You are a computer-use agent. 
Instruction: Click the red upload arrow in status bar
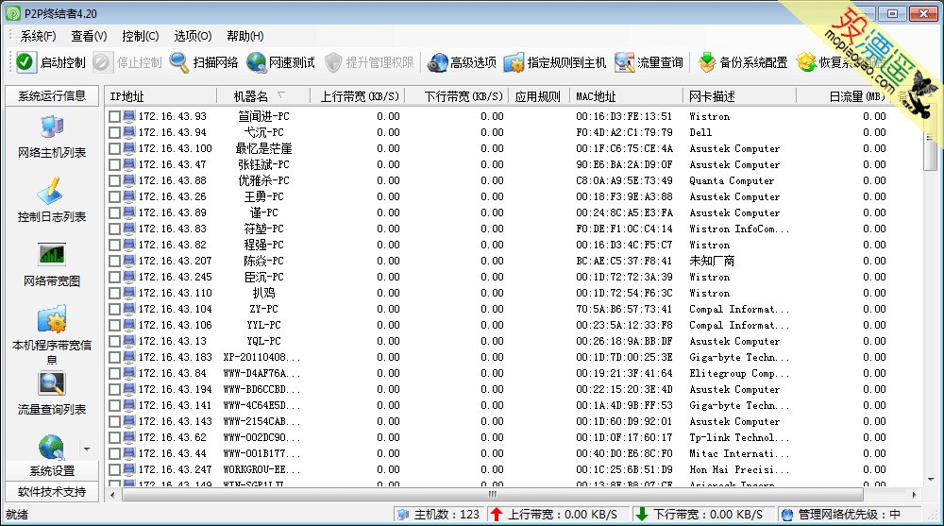click(497, 514)
